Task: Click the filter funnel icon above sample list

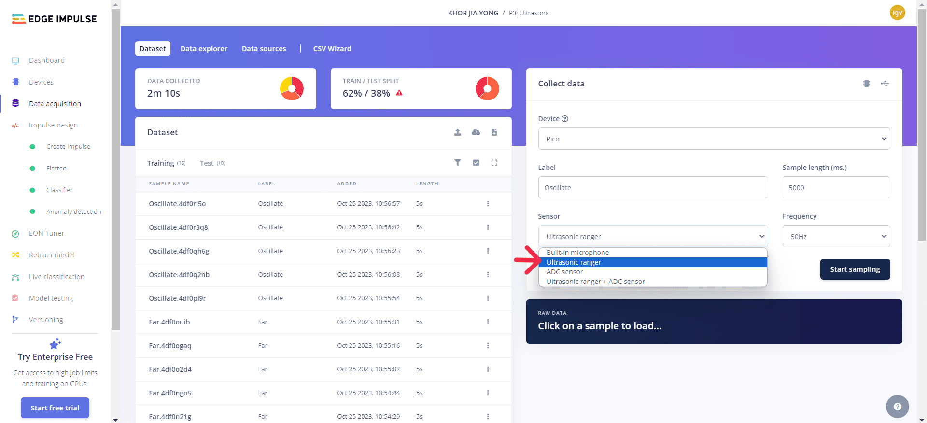Action: 457,163
